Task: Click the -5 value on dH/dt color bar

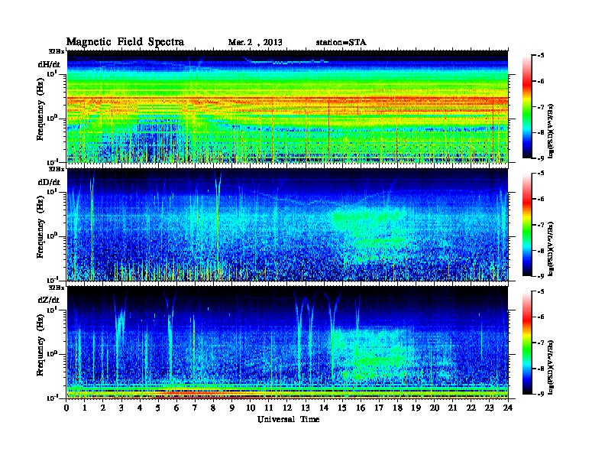Action: pyautogui.click(x=542, y=56)
